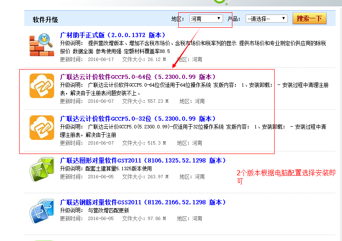Viewport: 342px width, 241px height.
Task: Click the 软件升级 heading
Action: click(x=45, y=20)
